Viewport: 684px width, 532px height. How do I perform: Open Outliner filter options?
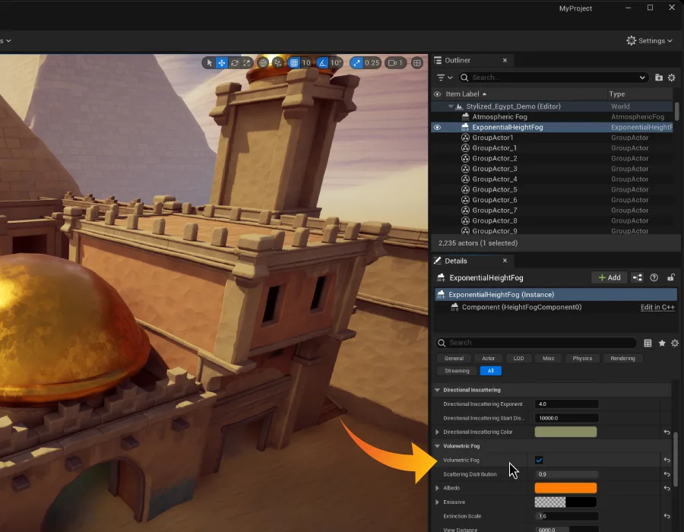click(x=445, y=78)
